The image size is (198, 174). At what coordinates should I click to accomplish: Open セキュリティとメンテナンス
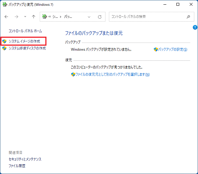[x=25, y=159]
